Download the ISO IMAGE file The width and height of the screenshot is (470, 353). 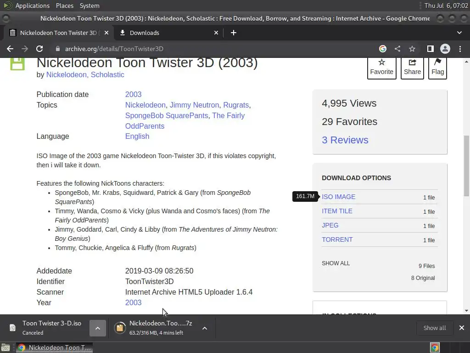(338, 197)
